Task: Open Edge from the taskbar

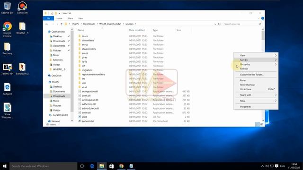Action: tap(92, 166)
